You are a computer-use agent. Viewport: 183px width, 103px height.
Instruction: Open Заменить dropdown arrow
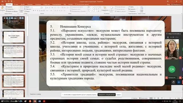[136, 9]
